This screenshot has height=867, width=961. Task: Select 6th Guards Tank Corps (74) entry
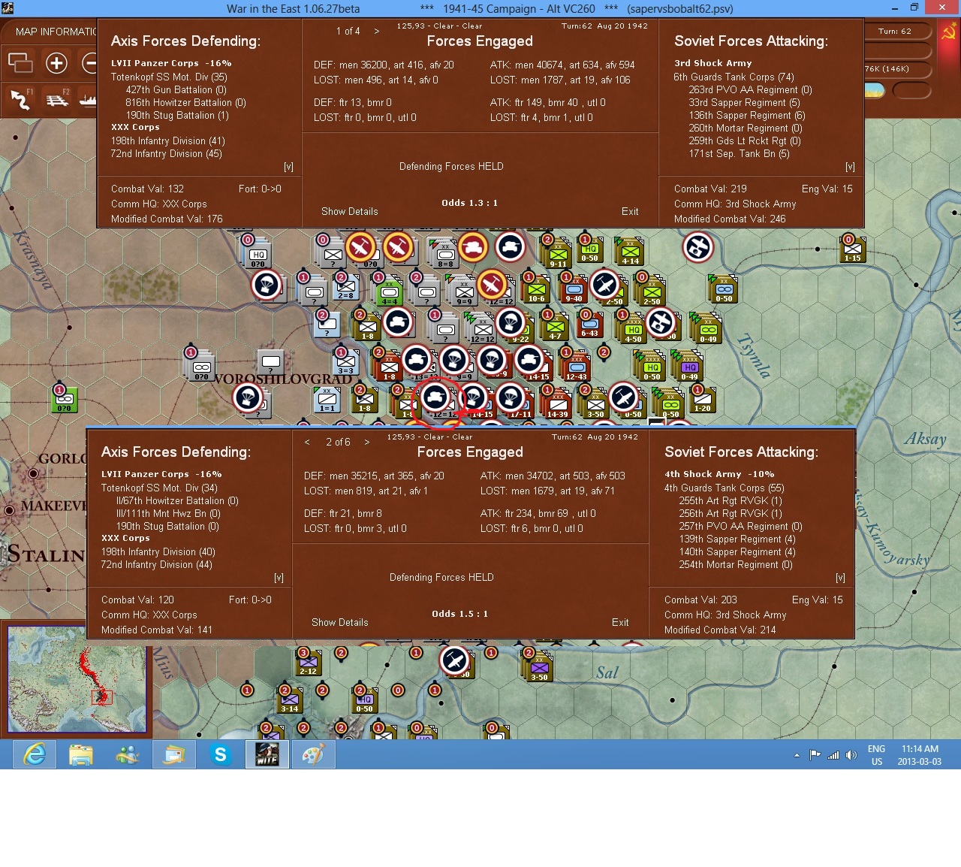pos(734,77)
